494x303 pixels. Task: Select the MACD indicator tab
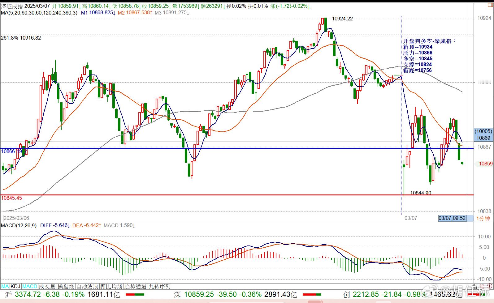tap(30, 287)
